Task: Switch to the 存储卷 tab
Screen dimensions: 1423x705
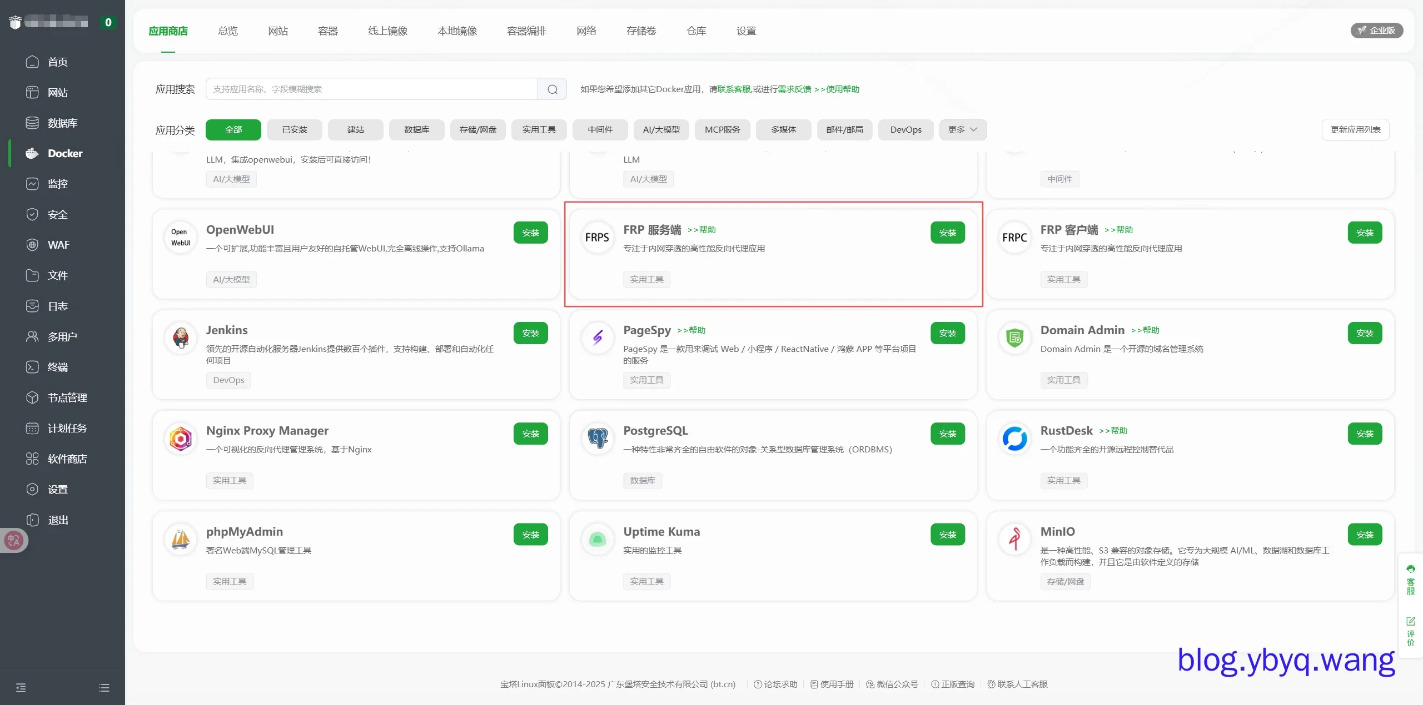Action: (x=641, y=31)
